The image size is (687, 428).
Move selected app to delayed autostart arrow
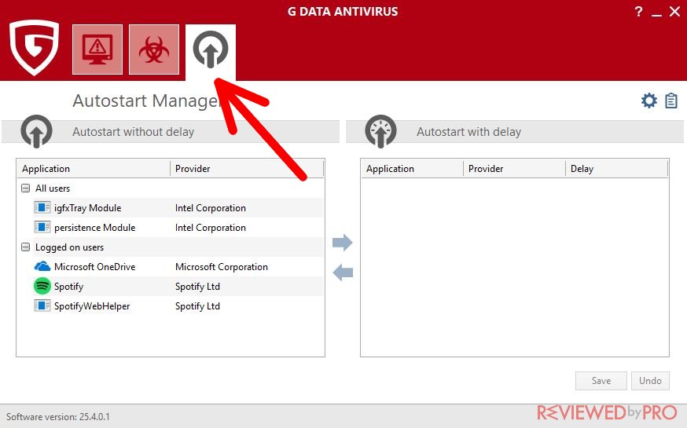pos(342,242)
